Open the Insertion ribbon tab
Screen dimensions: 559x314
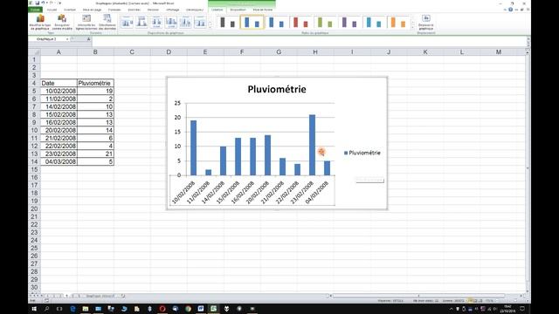coord(70,10)
